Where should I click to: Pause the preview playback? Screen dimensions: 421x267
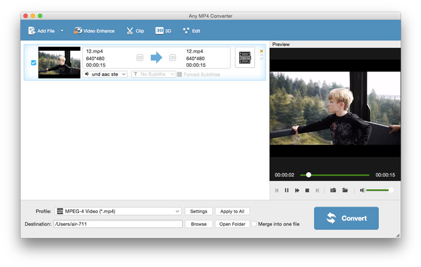(287, 190)
